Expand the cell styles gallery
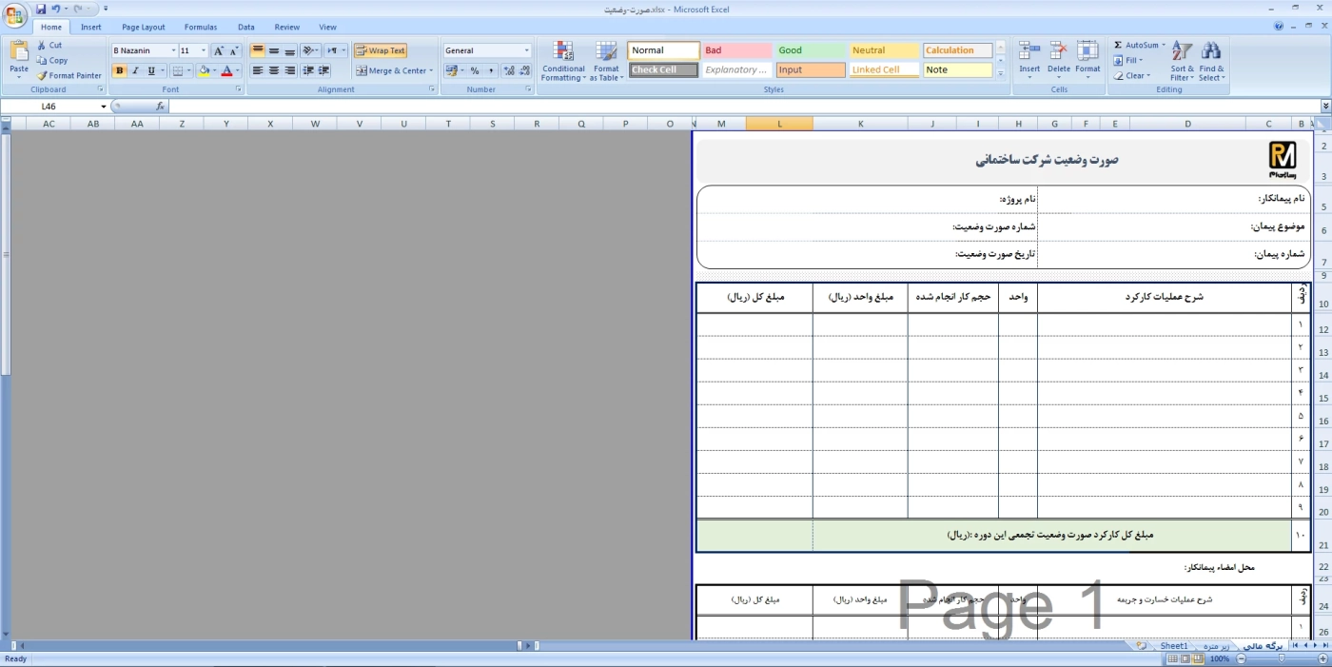 1000,73
